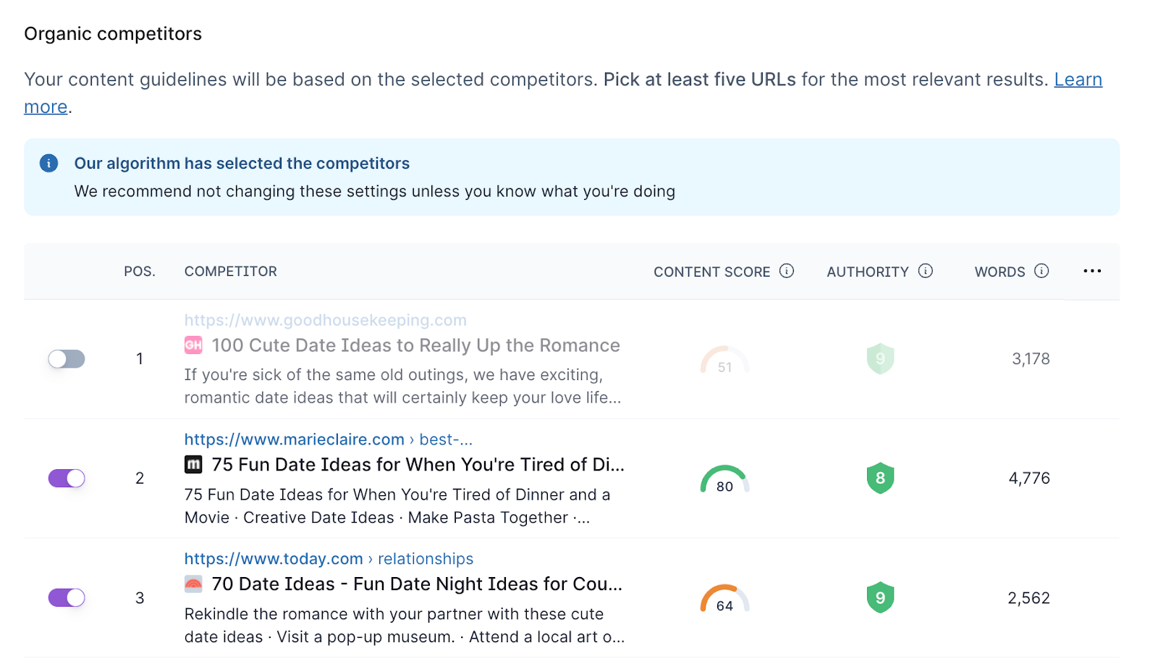Image resolution: width=1158 pixels, height=669 pixels.
Task: Click the content score gauge showing 80
Action: 724,480
